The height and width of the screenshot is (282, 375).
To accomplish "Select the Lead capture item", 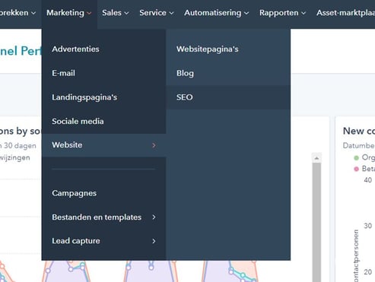I will click(104, 241).
